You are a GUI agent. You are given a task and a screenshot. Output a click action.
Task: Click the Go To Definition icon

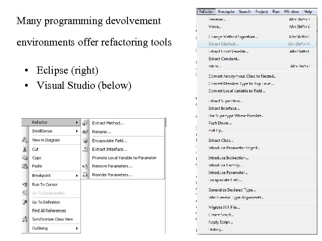pyautogui.click(x=25, y=202)
